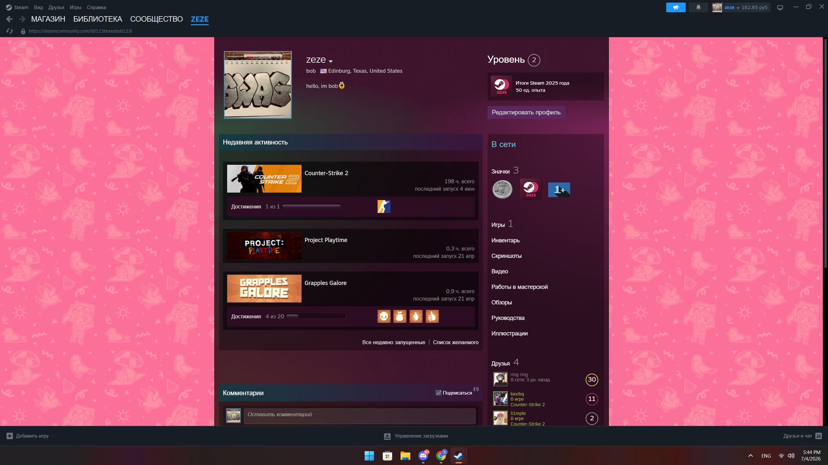Screen dimensions: 828x465
Task: Open the Friends and chat icon
Action: tap(819, 436)
